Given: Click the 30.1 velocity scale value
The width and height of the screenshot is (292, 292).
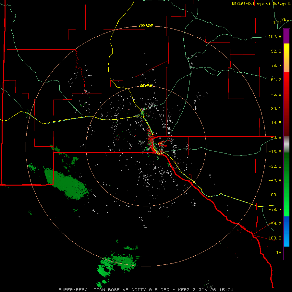Looking at the screenshot, I should [x=276, y=109].
